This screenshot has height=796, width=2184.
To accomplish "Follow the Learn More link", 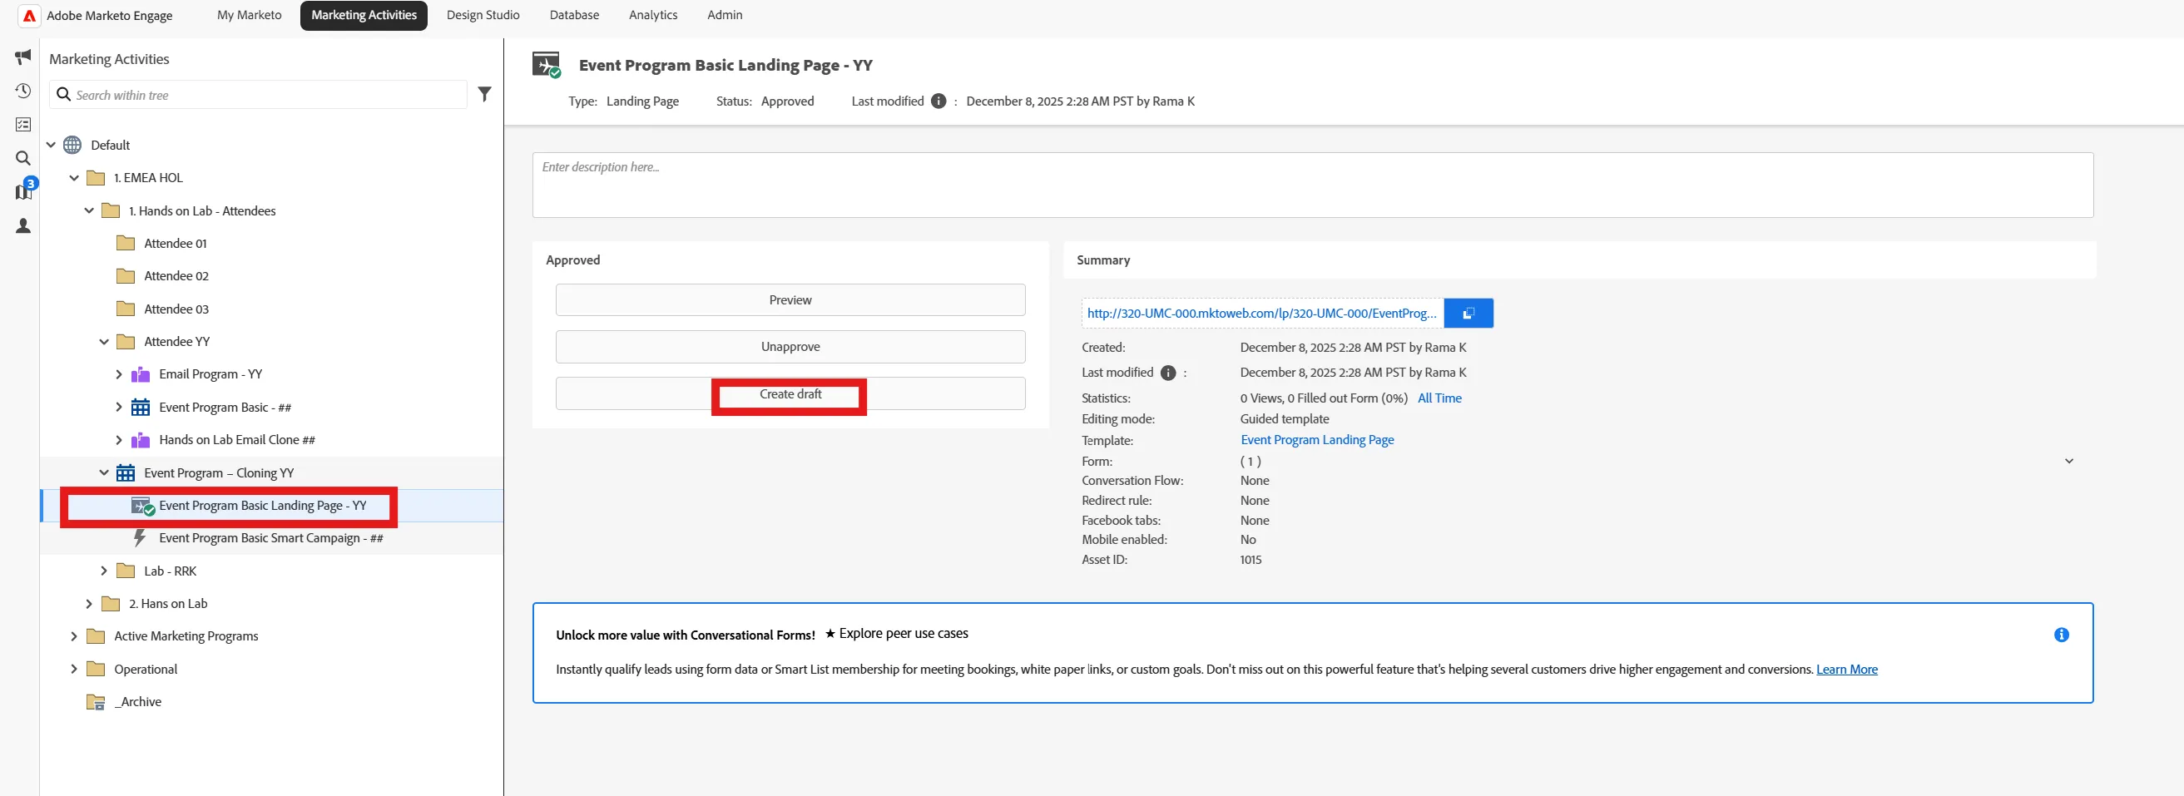I will [1846, 670].
